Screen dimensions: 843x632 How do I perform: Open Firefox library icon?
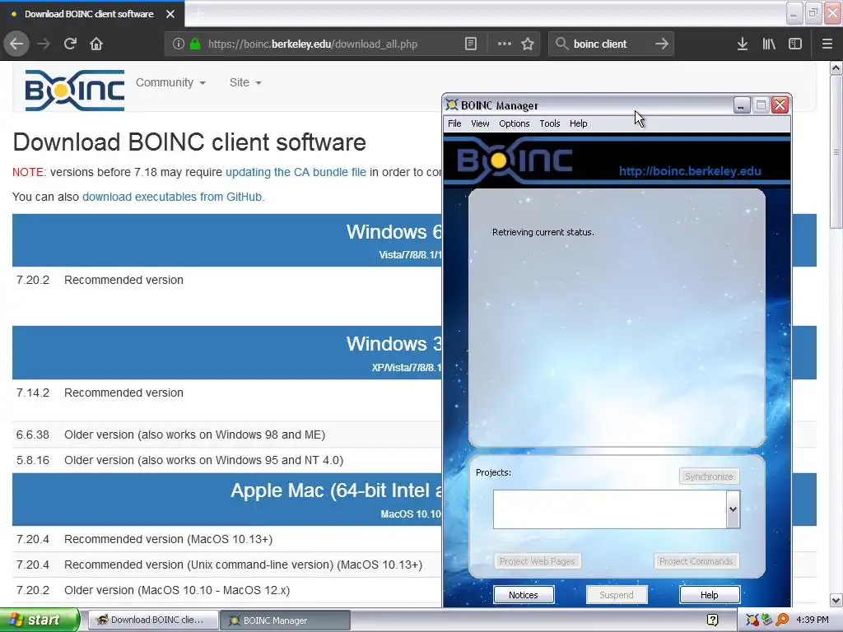(x=769, y=44)
